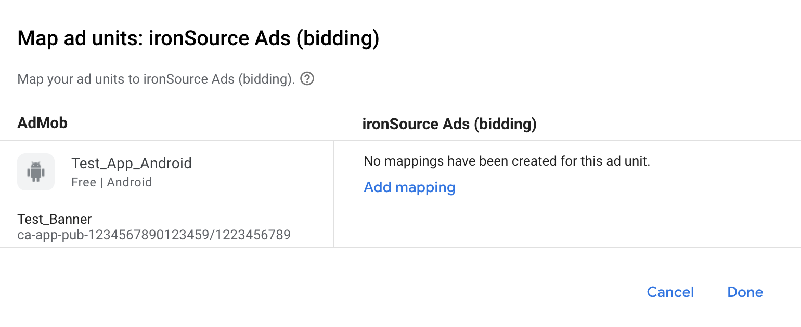Cancel the ad unit mapping dialog
801x327 pixels.
(670, 292)
